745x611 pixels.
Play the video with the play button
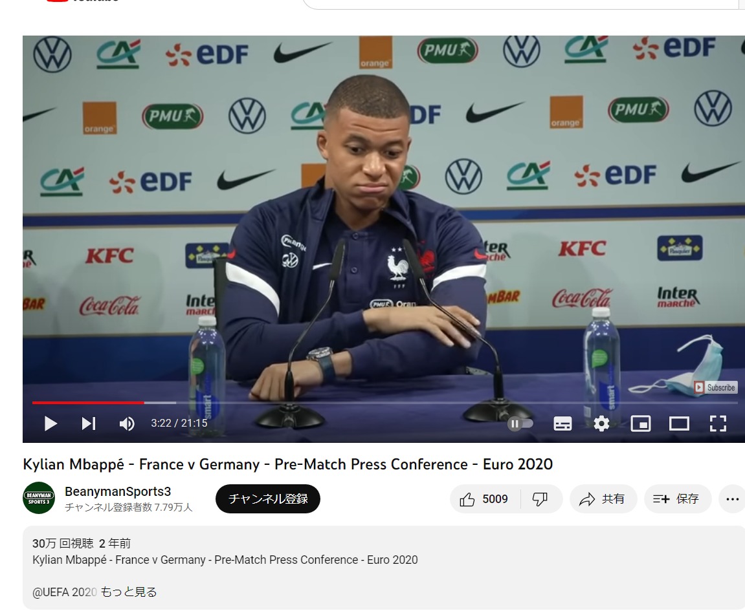(50, 423)
